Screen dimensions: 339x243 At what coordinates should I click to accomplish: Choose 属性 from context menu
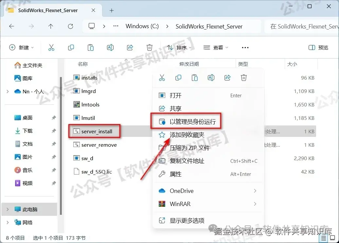[x=208, y=174]
